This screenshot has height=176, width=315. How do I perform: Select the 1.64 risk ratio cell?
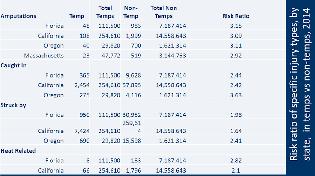tap(236, 131)
